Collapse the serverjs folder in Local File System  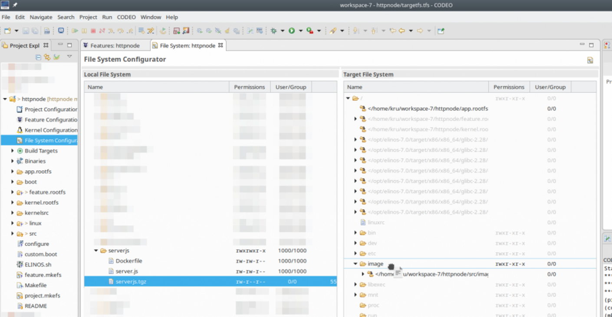pos(96,251)
